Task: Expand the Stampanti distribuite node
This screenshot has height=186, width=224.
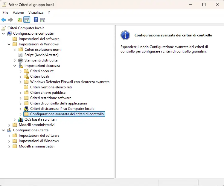Action: coord(15,61)
